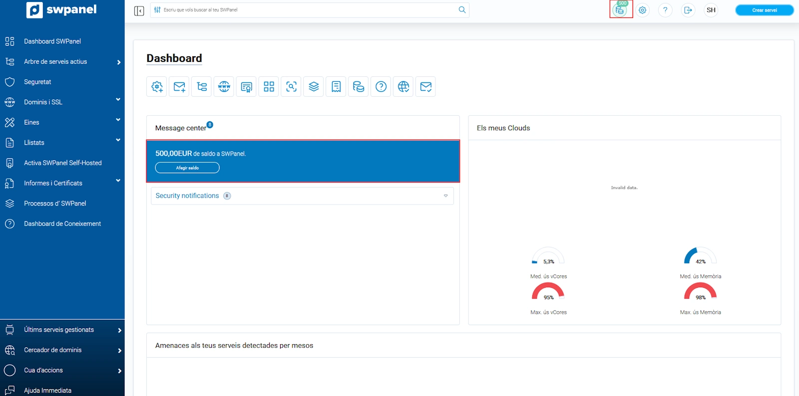Collapse sidebar with the panel toggle icon
Viewport: 799px width, 396px height.
pyautogui.click(x=139, y=10)
